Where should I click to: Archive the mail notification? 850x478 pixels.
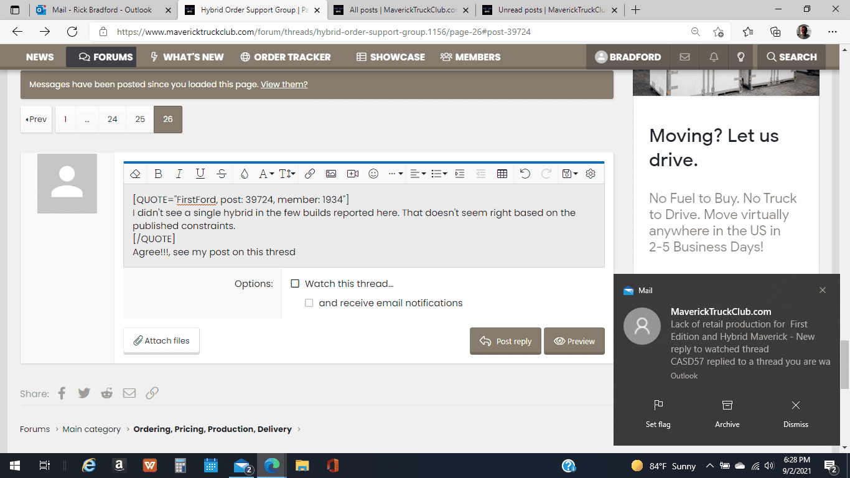[727, 414]
